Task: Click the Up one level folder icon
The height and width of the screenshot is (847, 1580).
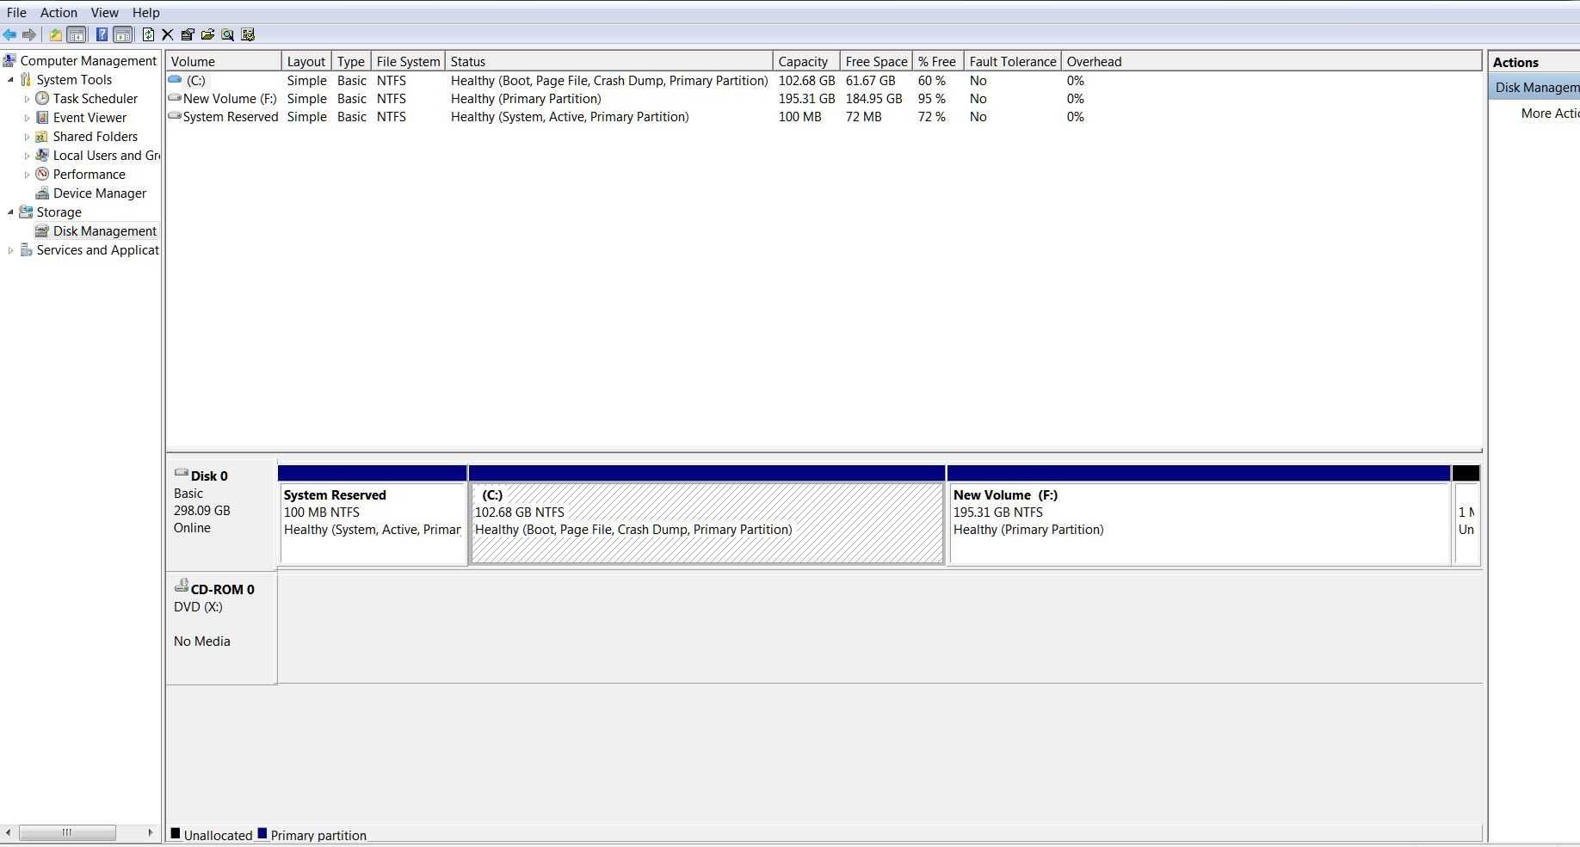Action: tap(55, 34)
